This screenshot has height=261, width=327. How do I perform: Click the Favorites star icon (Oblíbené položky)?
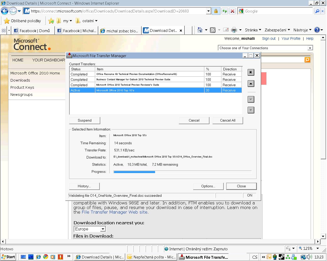tap(7, 21)
